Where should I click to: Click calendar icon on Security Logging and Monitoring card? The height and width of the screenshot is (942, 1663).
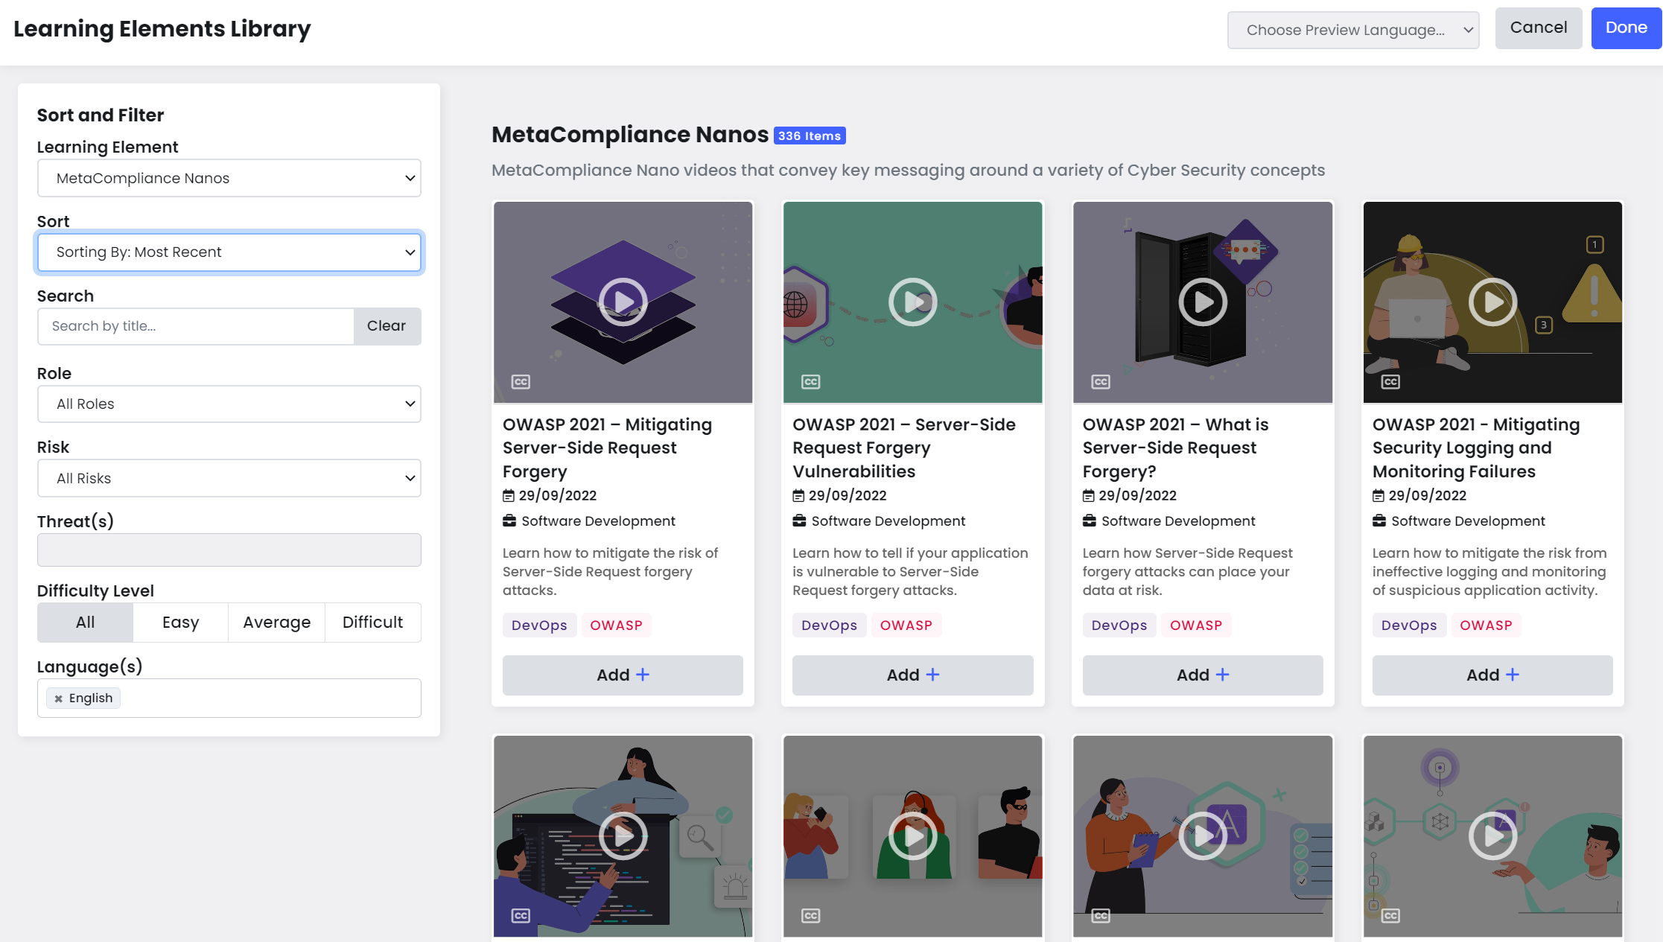click(x=1379, y=496)
